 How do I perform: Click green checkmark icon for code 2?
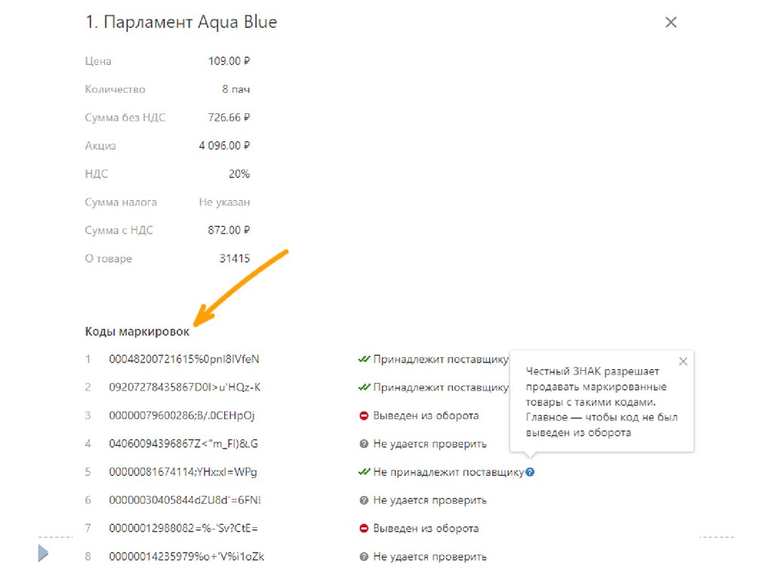tap(364, 387)
